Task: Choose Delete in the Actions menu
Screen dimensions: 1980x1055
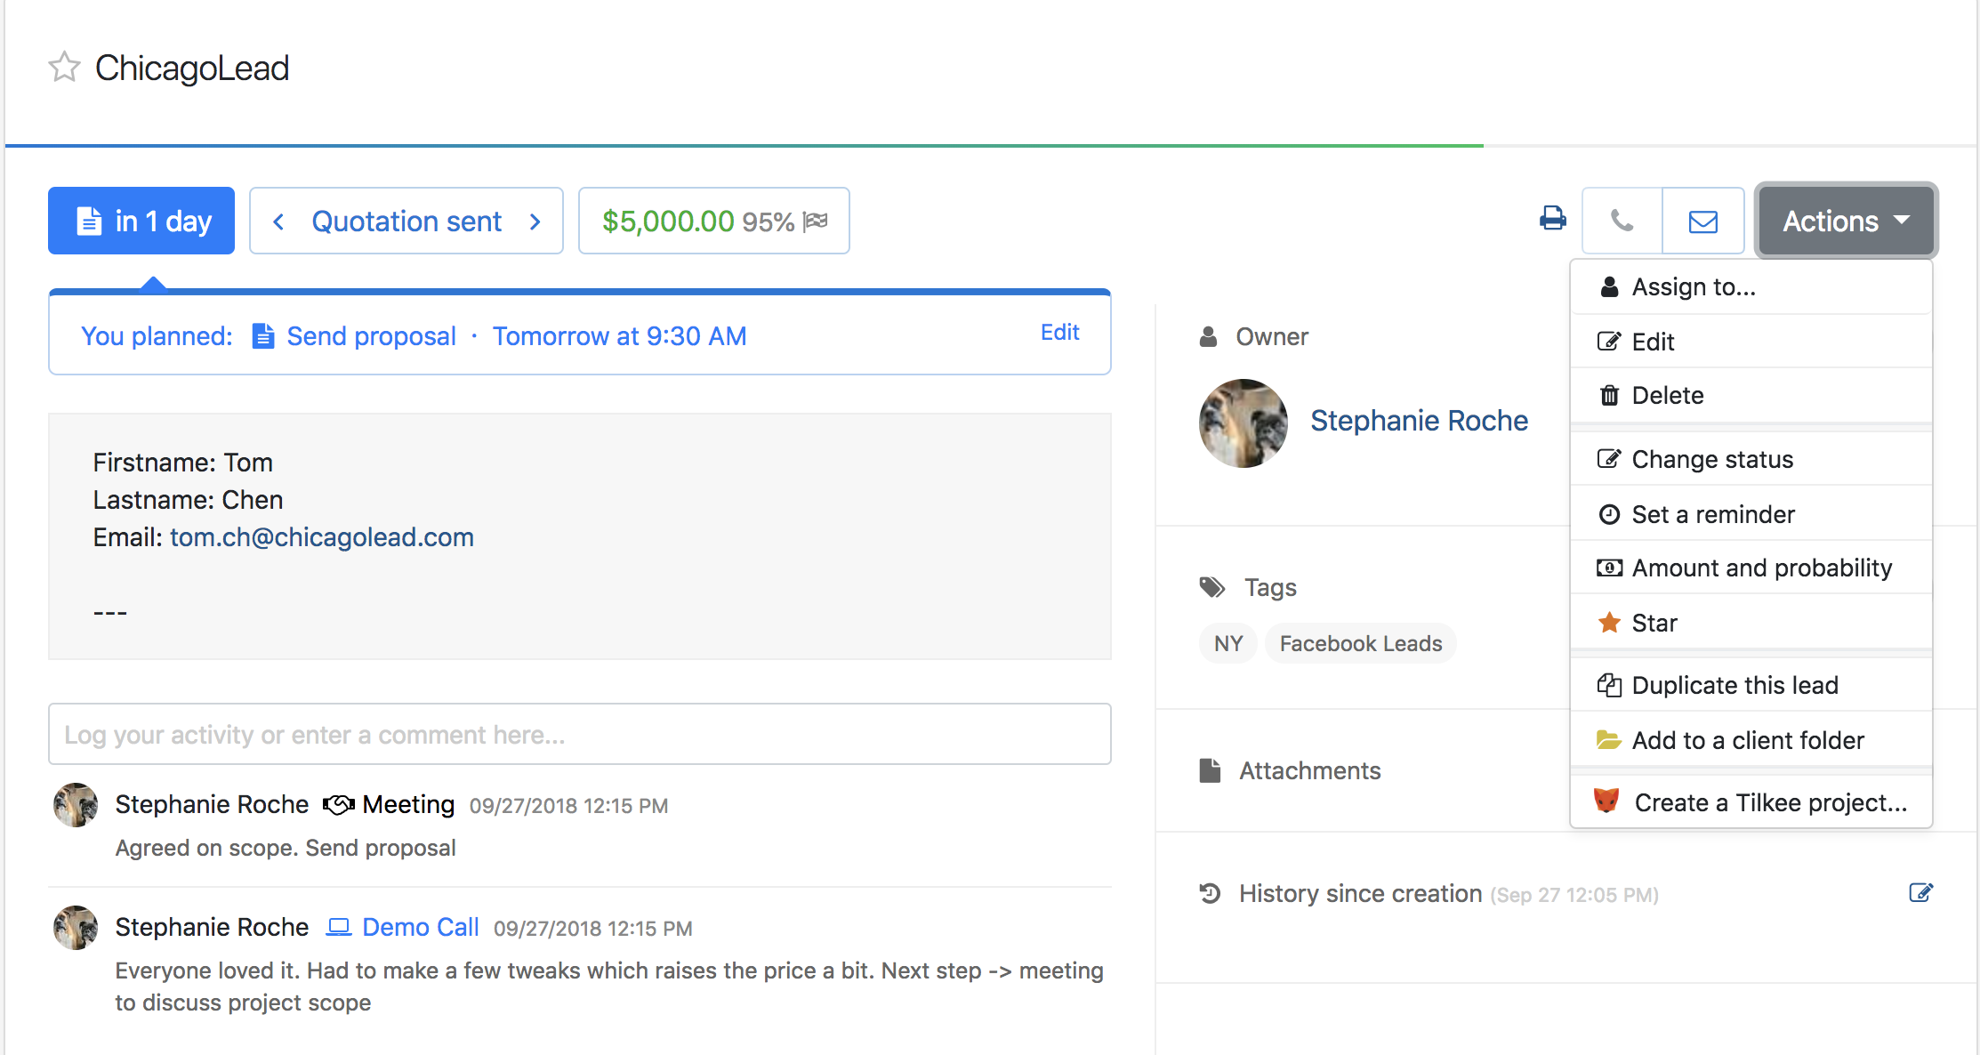Action: click(1667, 396)
